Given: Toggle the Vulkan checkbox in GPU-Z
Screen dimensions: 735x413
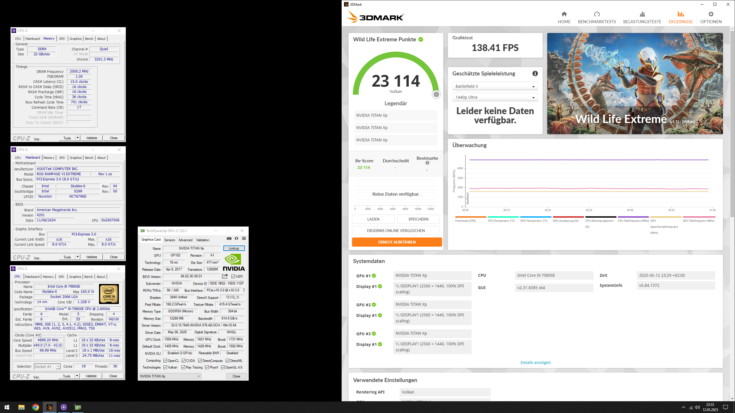Looking at the screenshot, I should (x=165, y=367).
